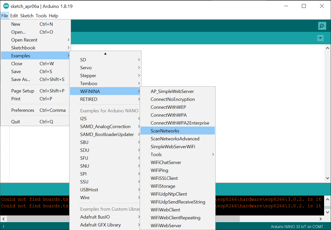
Task: Choose Save As from File menu
Action: click(21, 79)
